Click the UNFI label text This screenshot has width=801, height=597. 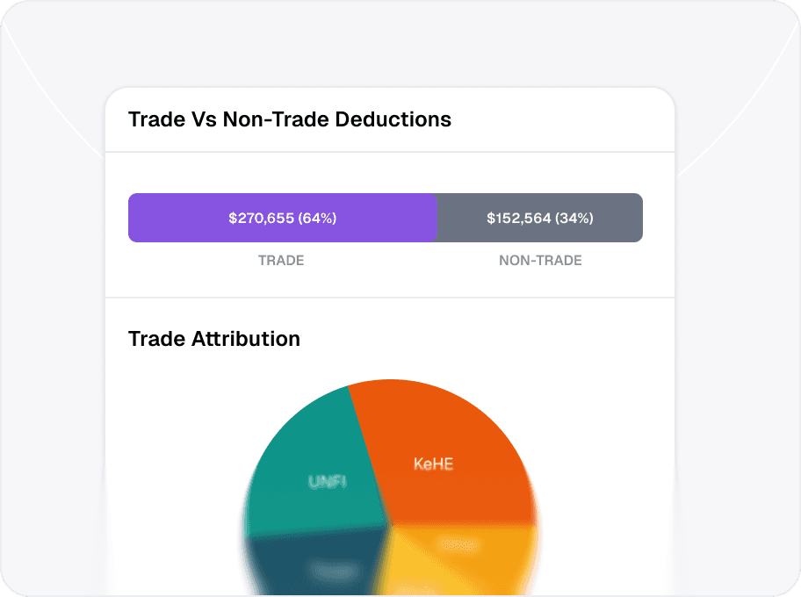point(328,481)
